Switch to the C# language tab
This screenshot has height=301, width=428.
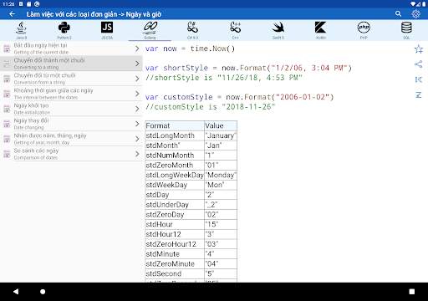click(192, 30)
